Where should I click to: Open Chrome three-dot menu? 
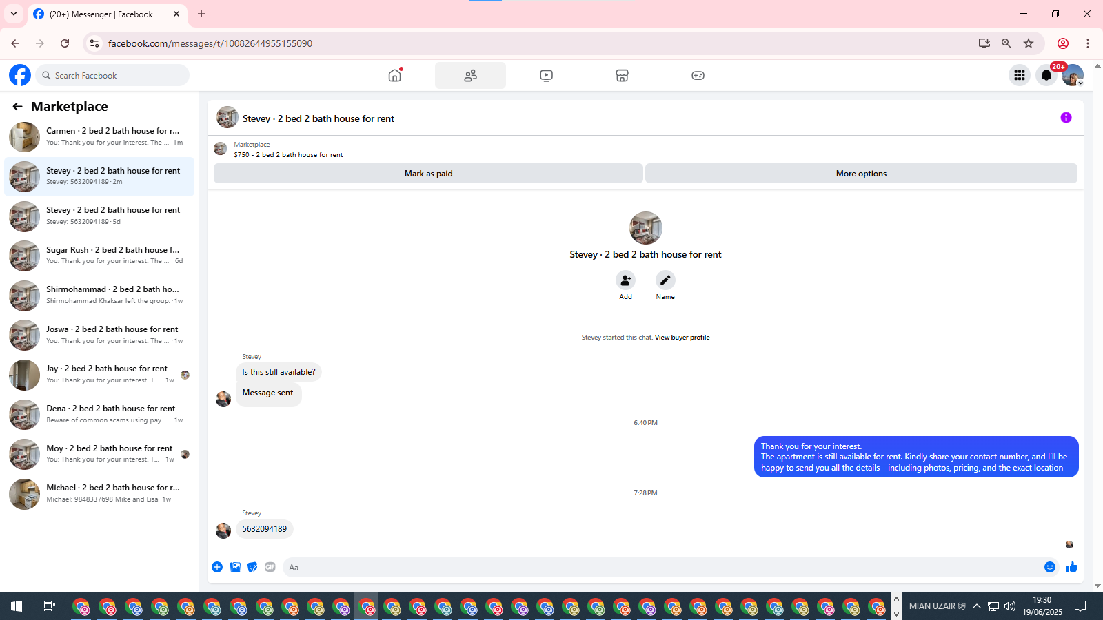tap(1088, 43)
